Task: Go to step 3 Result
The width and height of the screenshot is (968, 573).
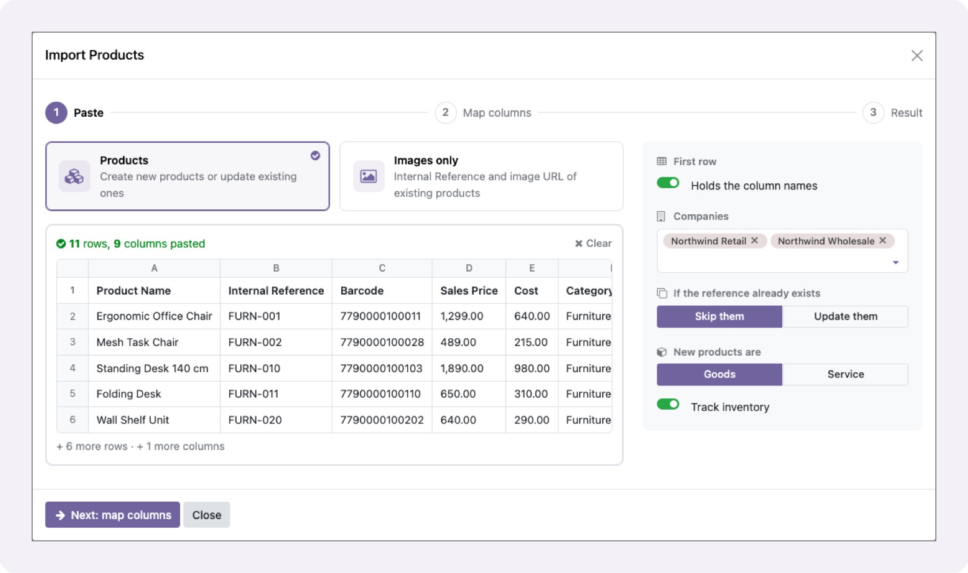Action: [892, 113]
